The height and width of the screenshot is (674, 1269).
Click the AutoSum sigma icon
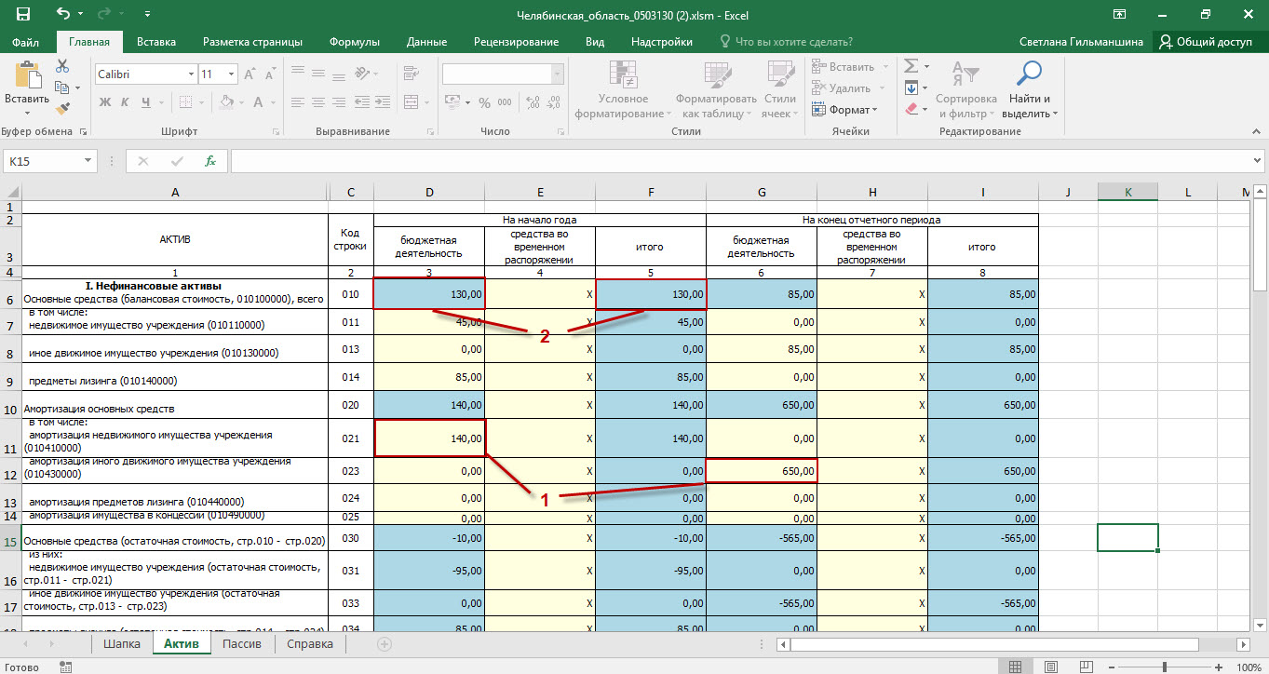coord(911,66)
